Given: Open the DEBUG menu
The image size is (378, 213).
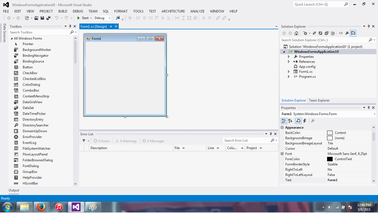Looking at the screenshot, I should (x=78, y=11).
